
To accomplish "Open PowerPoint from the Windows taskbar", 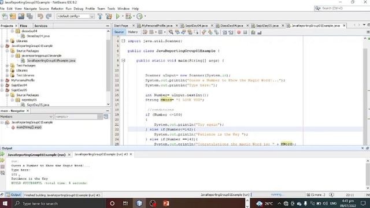I will coord(166,203).
